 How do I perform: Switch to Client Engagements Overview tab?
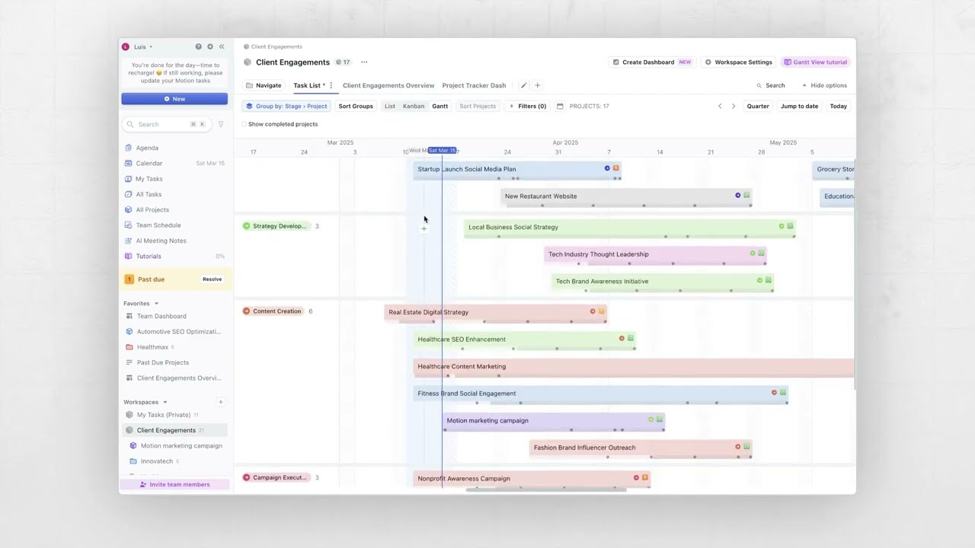tap(388, 85)
